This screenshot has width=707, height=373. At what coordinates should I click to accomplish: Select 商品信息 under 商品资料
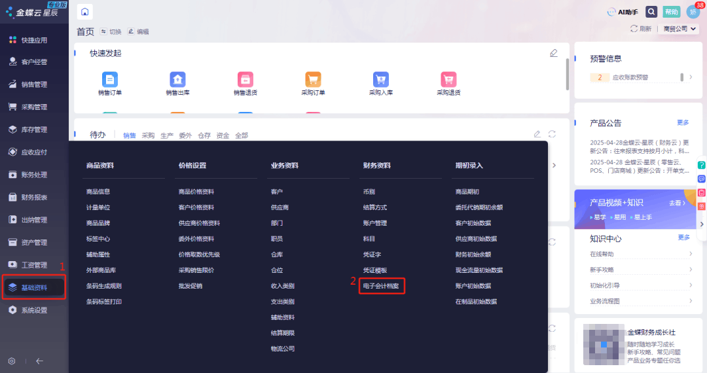[x=98, y=192]
